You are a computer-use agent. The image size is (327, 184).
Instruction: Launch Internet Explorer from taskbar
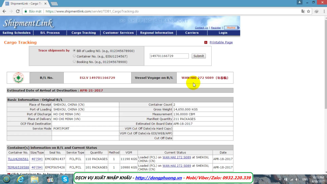coord(20,179)
